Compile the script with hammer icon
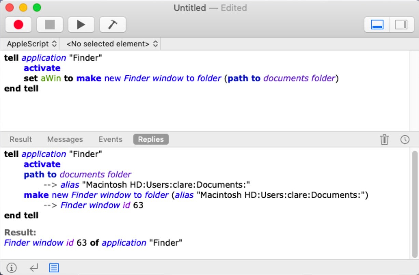419x275 pixels. tap(112, 25)
